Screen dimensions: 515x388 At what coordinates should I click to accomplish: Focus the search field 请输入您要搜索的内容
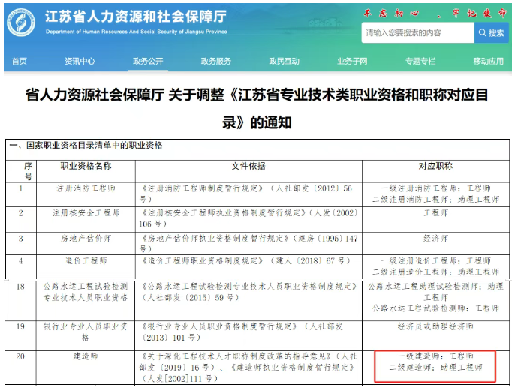coord(417,32)
